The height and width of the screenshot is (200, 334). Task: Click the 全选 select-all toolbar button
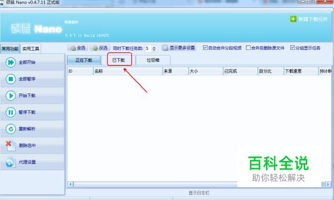point(78,48)
